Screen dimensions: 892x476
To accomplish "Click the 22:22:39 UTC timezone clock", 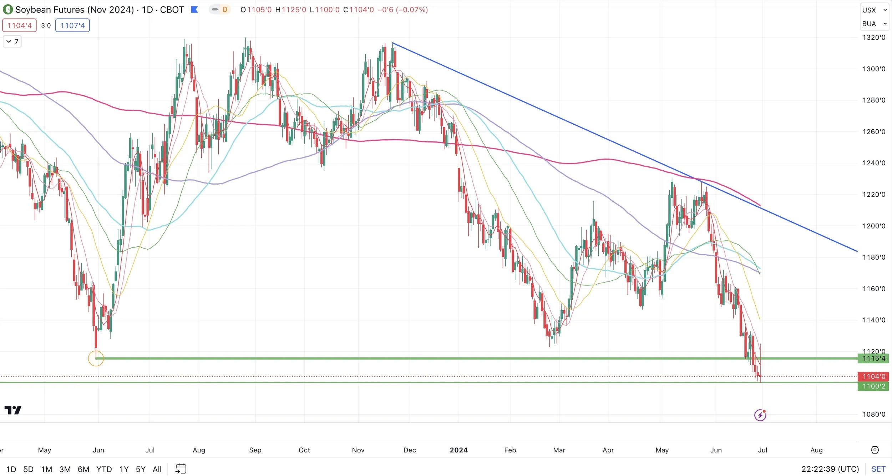I will pyautogui.click(x=830, y=469).
